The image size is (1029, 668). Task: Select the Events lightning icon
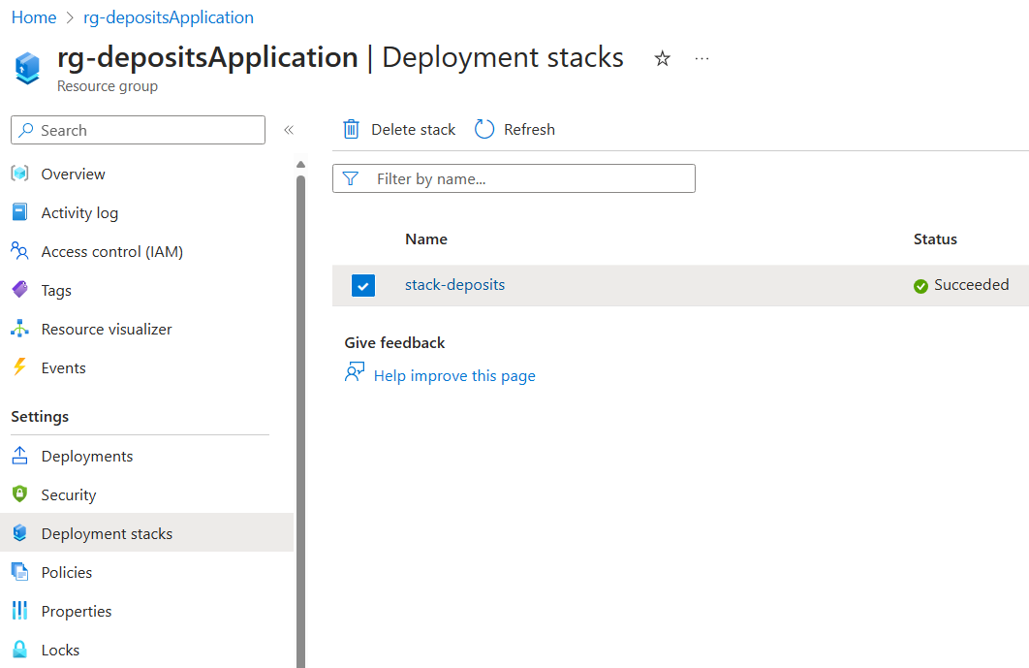pos(21,367)
